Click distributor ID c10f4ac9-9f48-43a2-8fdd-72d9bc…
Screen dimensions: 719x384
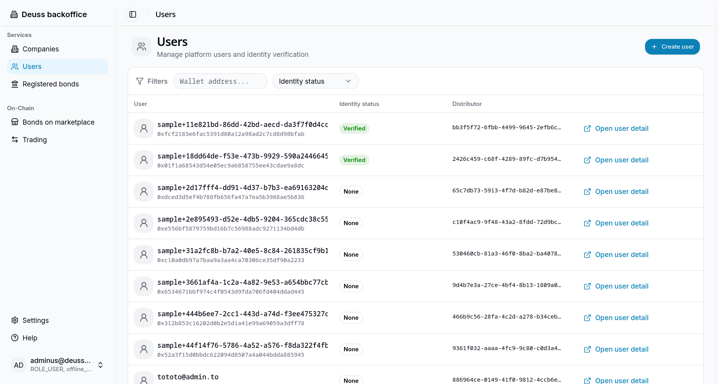pyautogui.click(x=506, y=222)
